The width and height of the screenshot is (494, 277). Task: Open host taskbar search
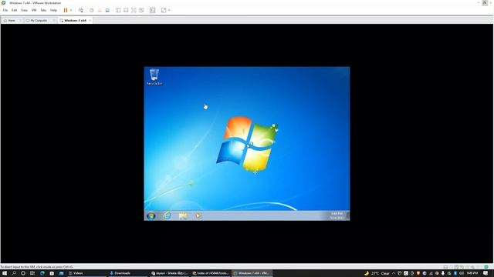click(14, 273)
